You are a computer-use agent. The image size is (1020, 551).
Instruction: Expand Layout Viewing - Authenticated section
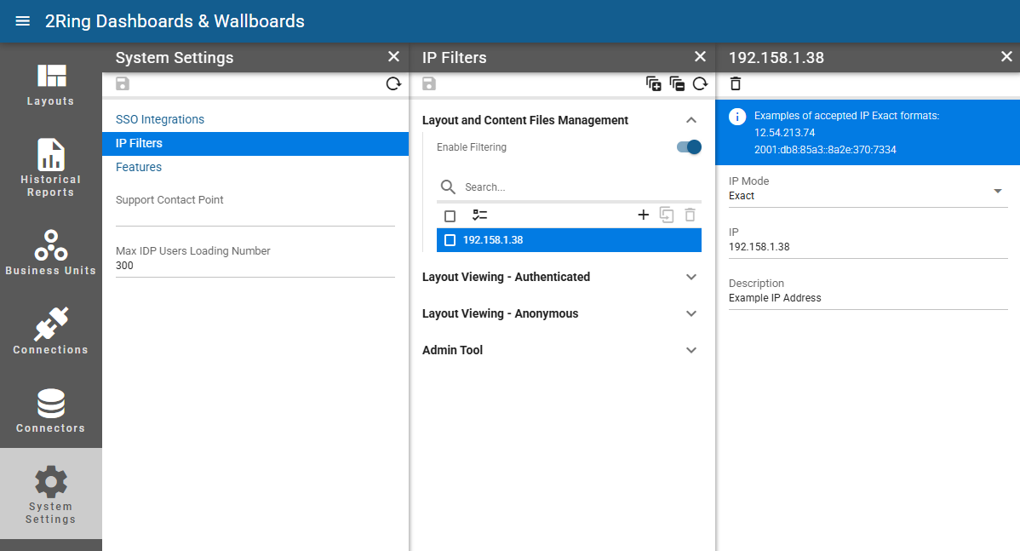point(561,277)
